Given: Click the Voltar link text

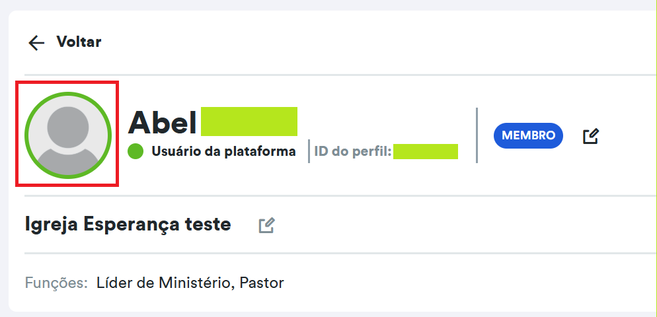Looking at the screenshot, I should click(79, 42).
